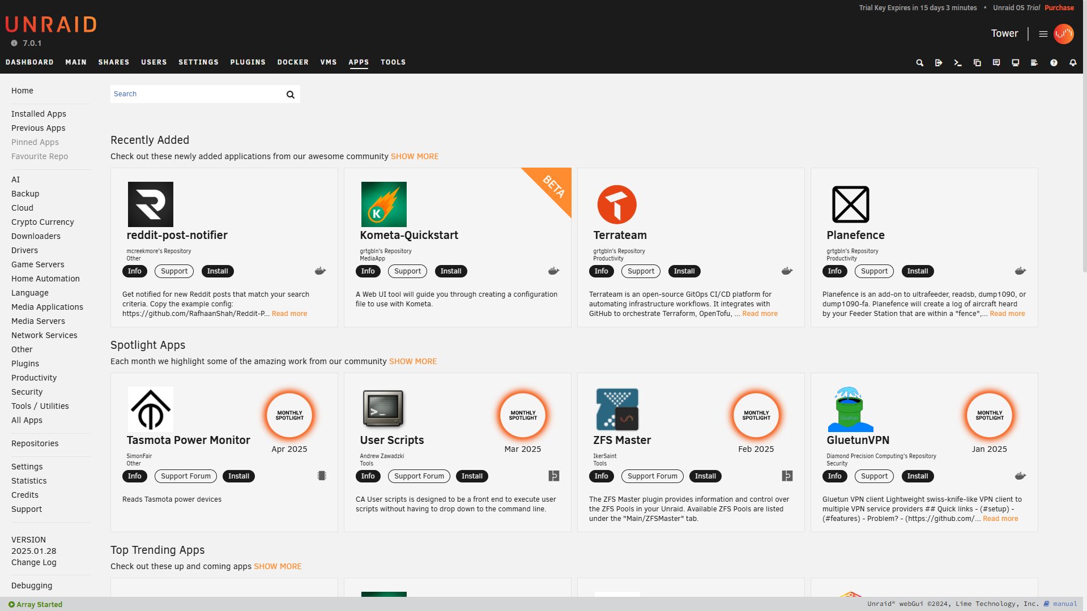The width and height of the screenshot is (1087, 611).
Task: Open the Tools tab
Action: [393, 62]
